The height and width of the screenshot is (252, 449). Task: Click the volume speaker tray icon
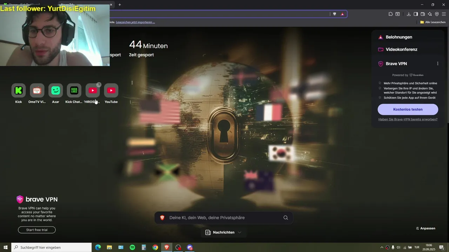pos(398,247)
